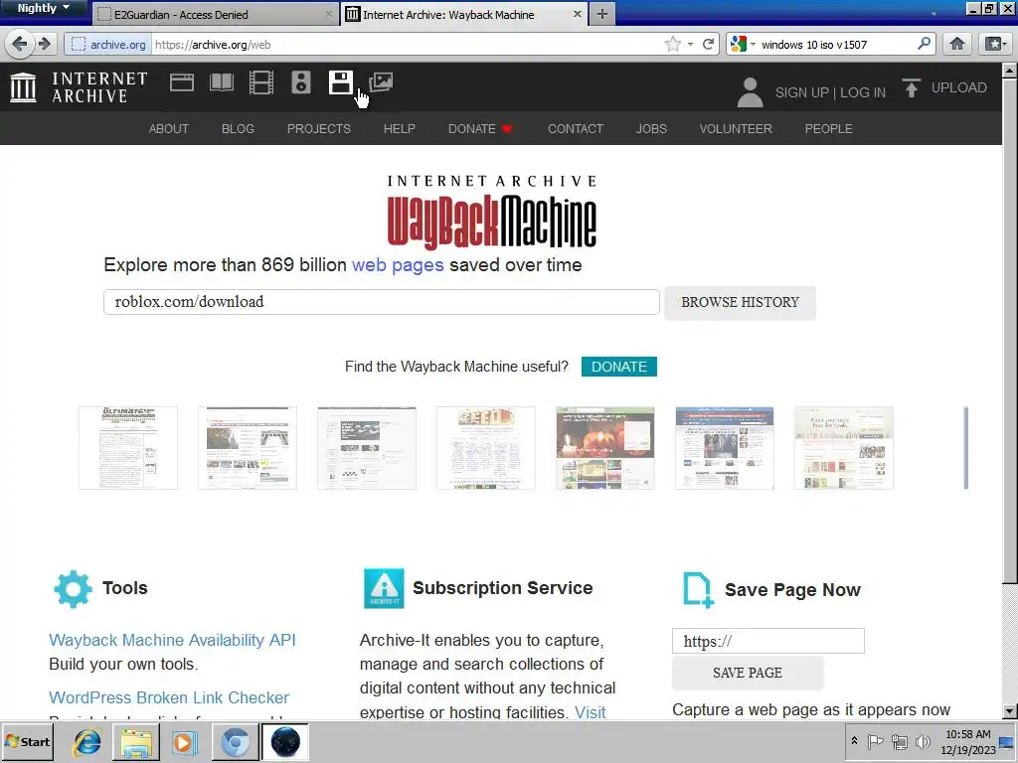Open the VOLUNTEER menu item
The width and height of the screenshot is (1018, 763).
(736, 128)
